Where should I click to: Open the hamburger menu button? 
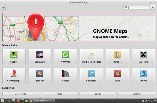[153, 7]
